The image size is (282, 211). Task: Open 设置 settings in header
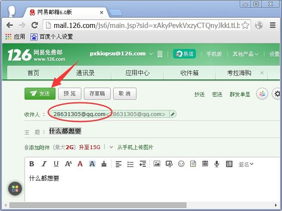click(x=274, y=54)
